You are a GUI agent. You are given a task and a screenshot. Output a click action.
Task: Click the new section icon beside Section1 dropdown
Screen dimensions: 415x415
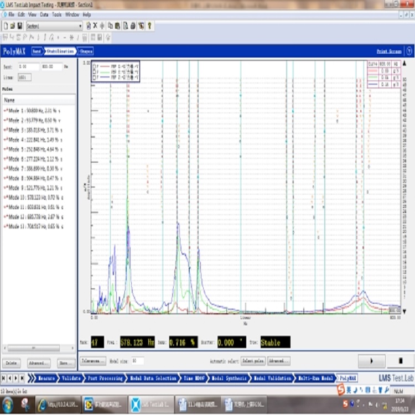point(89,25)
